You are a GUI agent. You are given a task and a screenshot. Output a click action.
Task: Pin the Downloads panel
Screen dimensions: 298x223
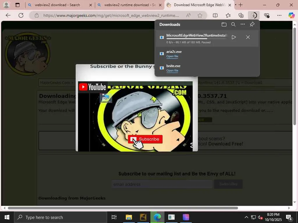pyautogui.click(x=252, y=24)
